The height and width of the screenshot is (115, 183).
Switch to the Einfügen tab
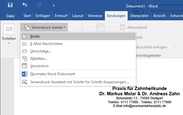tap(43, 16)
